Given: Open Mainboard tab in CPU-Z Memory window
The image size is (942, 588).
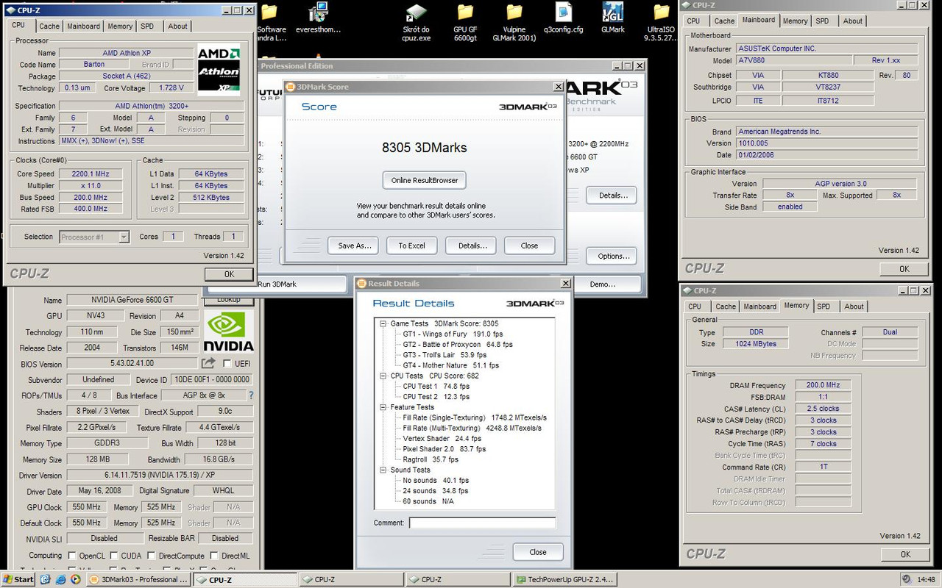Looking at the screenshot, I should click(759, 306).
